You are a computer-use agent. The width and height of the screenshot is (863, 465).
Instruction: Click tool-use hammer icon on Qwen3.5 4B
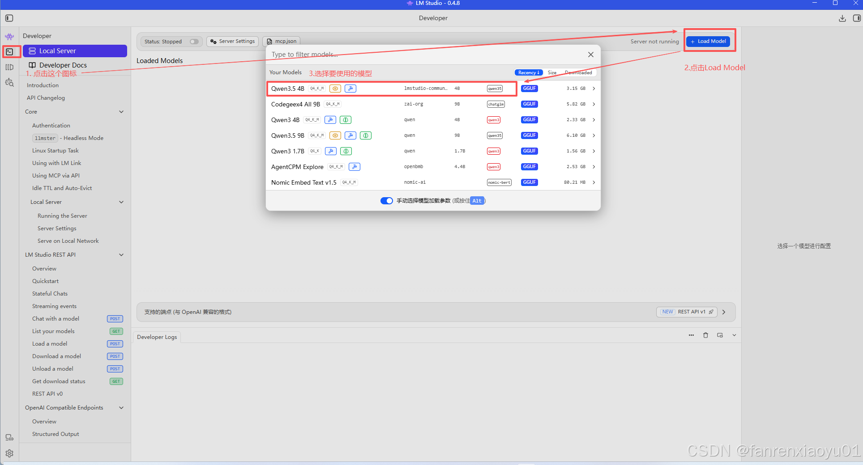pos(350,89)
